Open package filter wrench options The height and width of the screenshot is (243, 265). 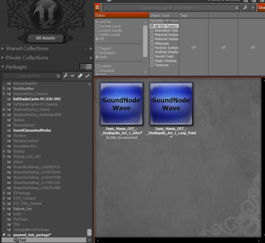pyautogui.click(x=66, y=76)
